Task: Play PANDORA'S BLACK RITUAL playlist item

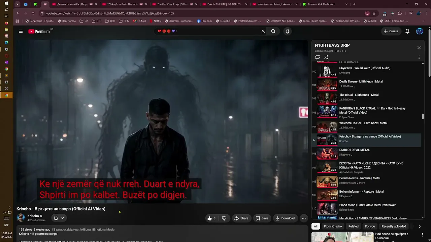Action: (366, 112)
